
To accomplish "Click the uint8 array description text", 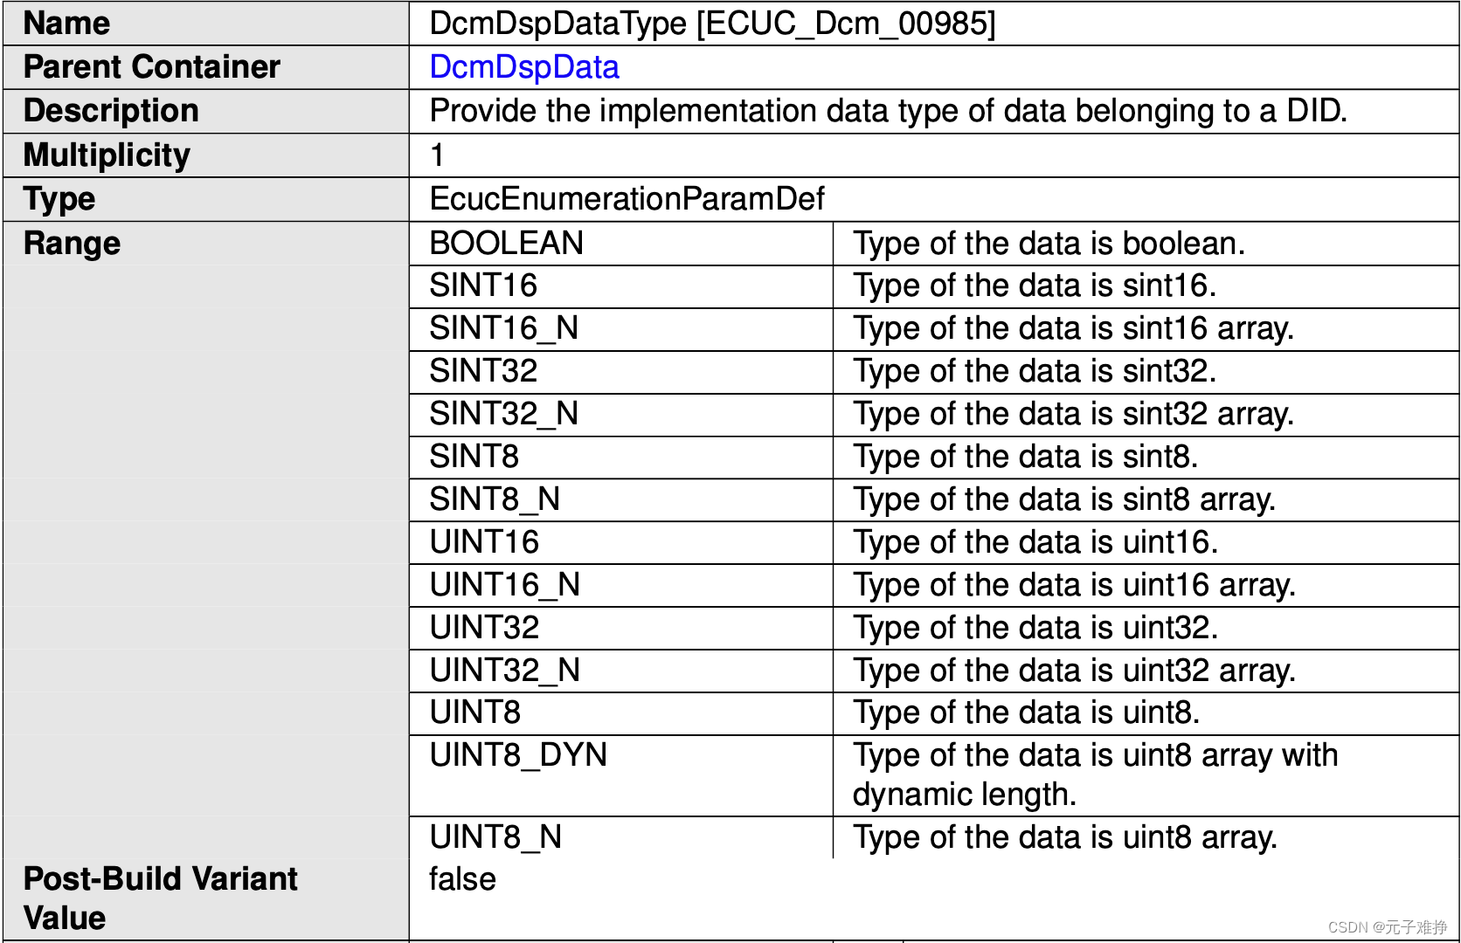I will 1064,837.
